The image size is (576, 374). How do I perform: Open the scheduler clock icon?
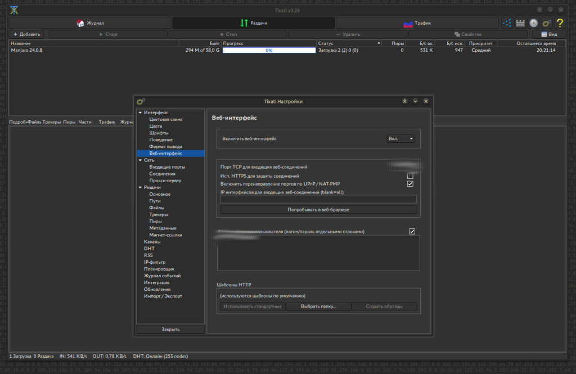[533, 23]
